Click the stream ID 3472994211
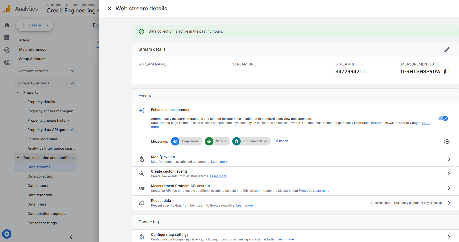This screenshot has width=459, height=242. pyautogui.click(x=350, y=72)
